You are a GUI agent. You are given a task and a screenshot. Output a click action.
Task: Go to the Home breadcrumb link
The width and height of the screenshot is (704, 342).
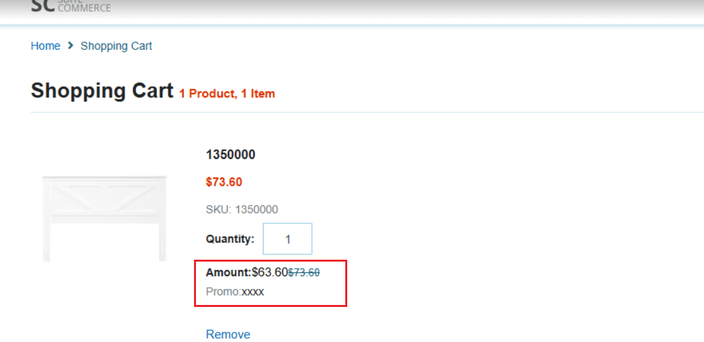pos(45,46)
